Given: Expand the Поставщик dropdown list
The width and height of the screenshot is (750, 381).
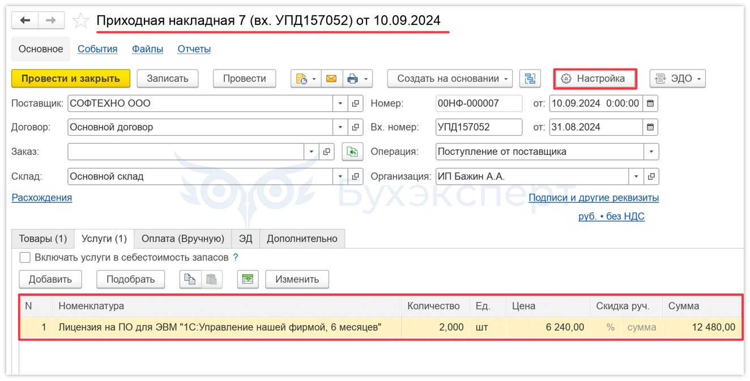Looking at the screenshot, I should click(340, 103).
